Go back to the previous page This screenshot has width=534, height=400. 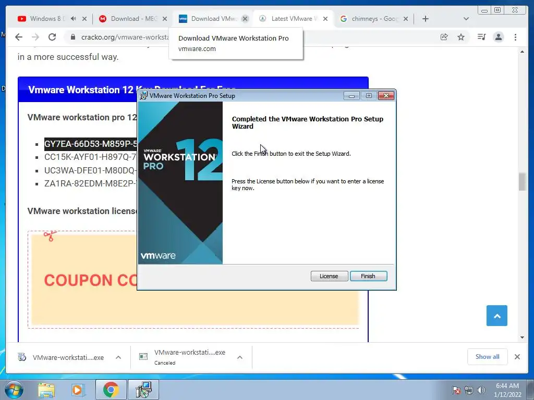tap(19, 37)
